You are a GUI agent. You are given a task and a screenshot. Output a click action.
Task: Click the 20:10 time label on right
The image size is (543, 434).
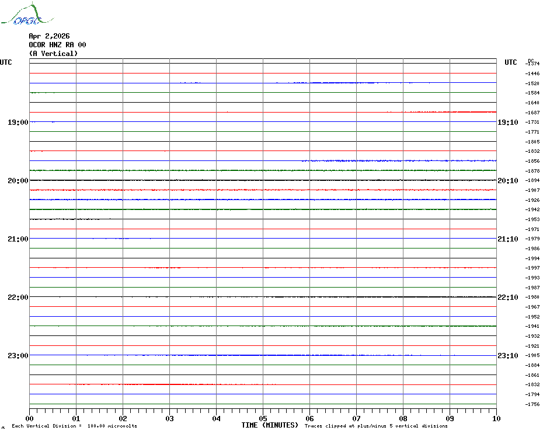(507, 181)
